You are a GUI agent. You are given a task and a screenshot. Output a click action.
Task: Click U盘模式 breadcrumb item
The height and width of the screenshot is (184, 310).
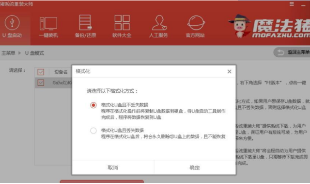pos(34,53)
